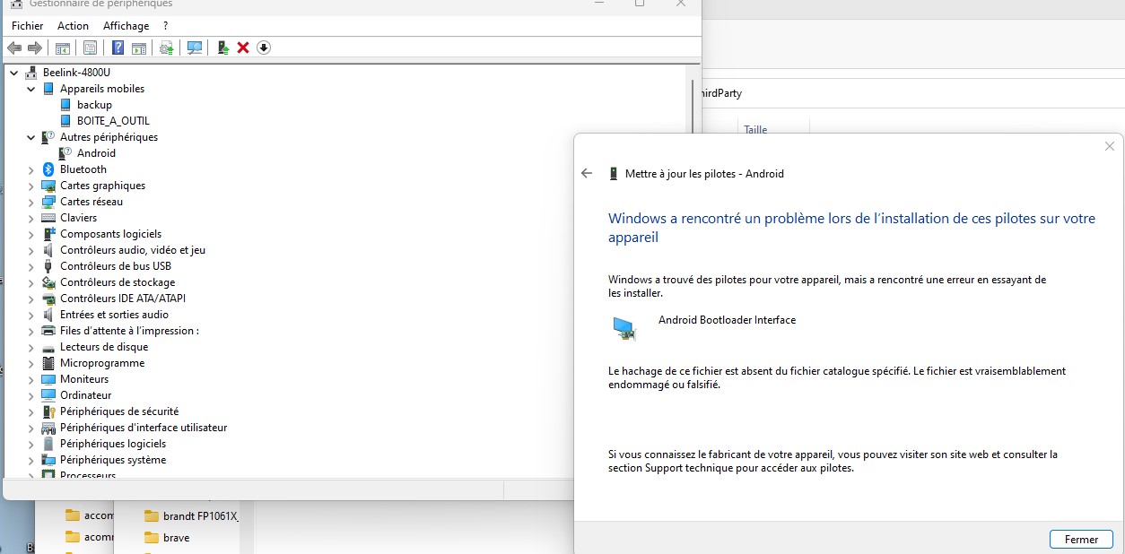1125x554 pixels.
Task: Select the Périphériques de sécurité icon
Action: pyautogui.click(x=48, y=411)
